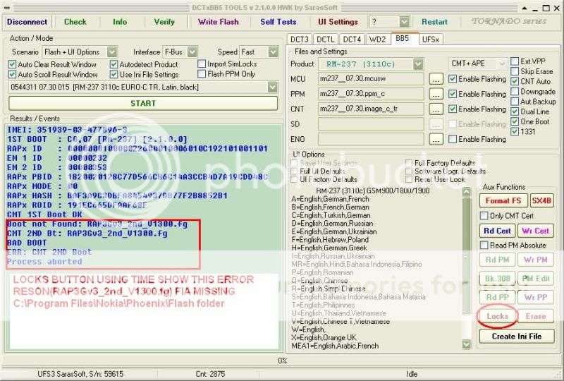Browse for the CNT file

(x=436, y=109)
